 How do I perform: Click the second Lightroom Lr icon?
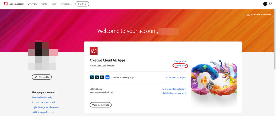102,77
